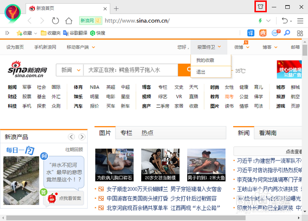This screenshot has width=308, height=221.
Task: Open 女子顺走2000万天价蝴蝶兰 headline
Action: 137,189
